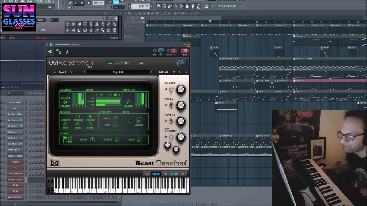This screenshot has width=367, height=206.
Task: Toggle the Phaser switch
Action: (x=171, y=89)
